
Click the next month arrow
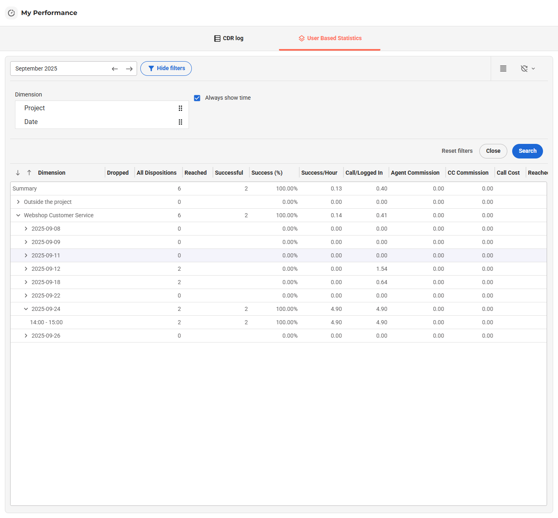129,69
